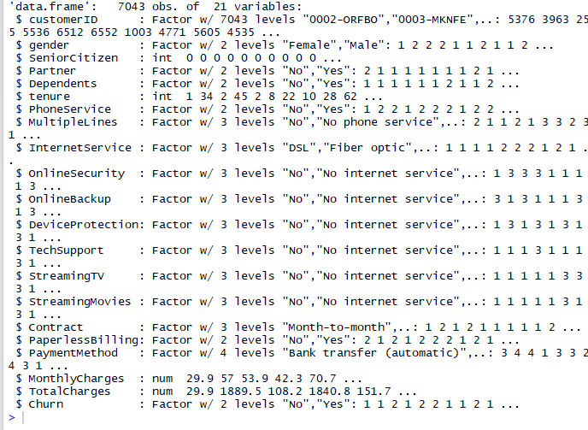Image resolution: width=588 pixels, height=430 pixels.
Task: Click the StreamingMovies variable name
Action: (x=79, y=302)
